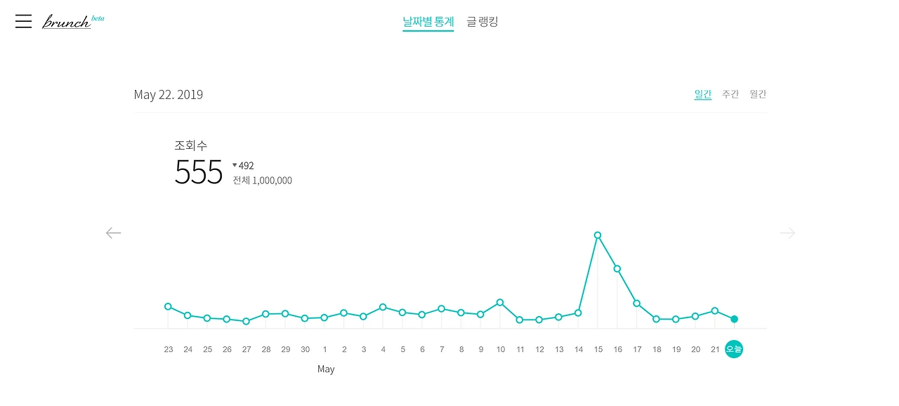Click the 전체 1,000,000 total views text

click(x=262, y=180)
